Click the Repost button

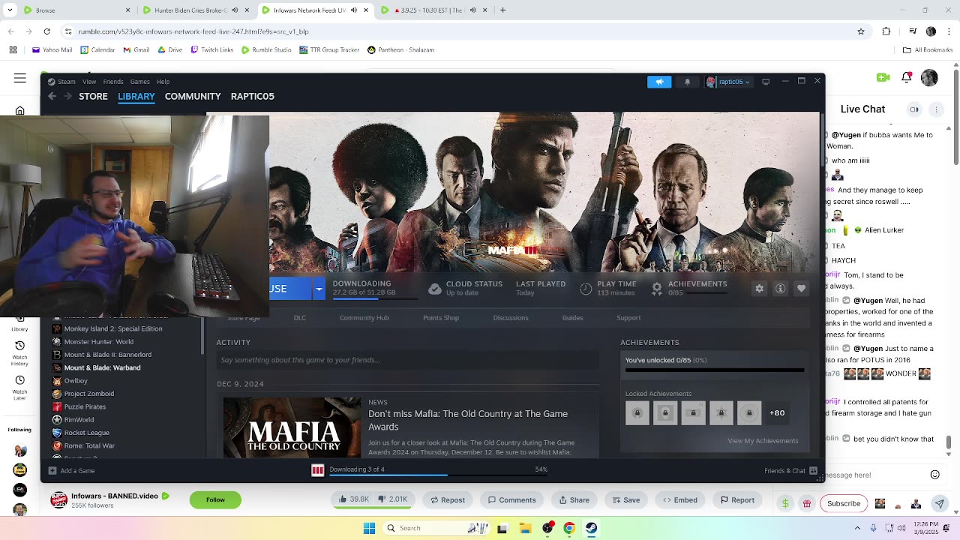click(x=448, y=500)
